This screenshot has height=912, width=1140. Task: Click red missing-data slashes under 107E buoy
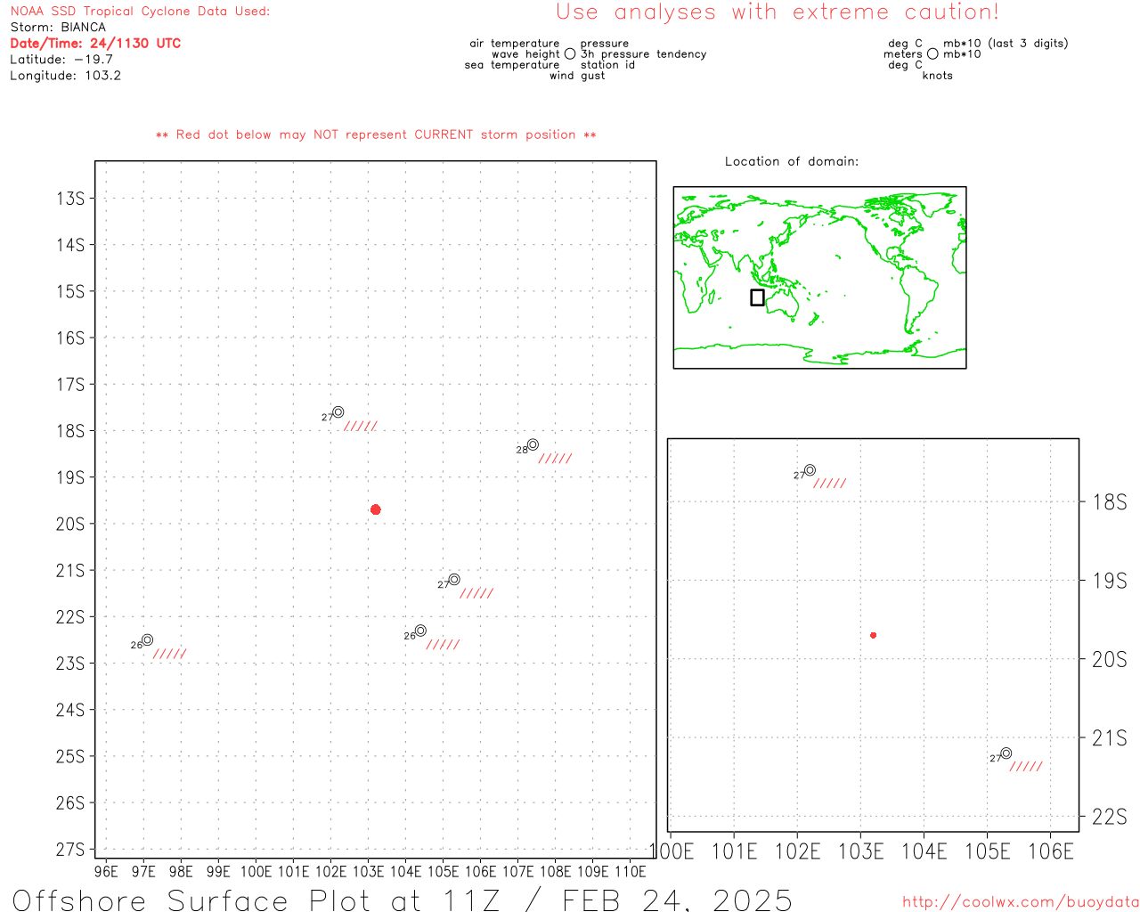pos(556,459)
